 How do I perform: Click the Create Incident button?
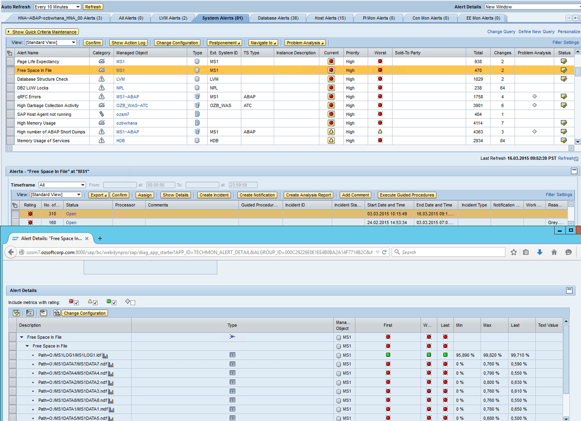click(x=213, y=194)
